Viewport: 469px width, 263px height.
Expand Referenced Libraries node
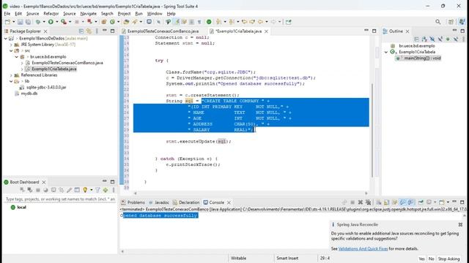click(12, 75)
